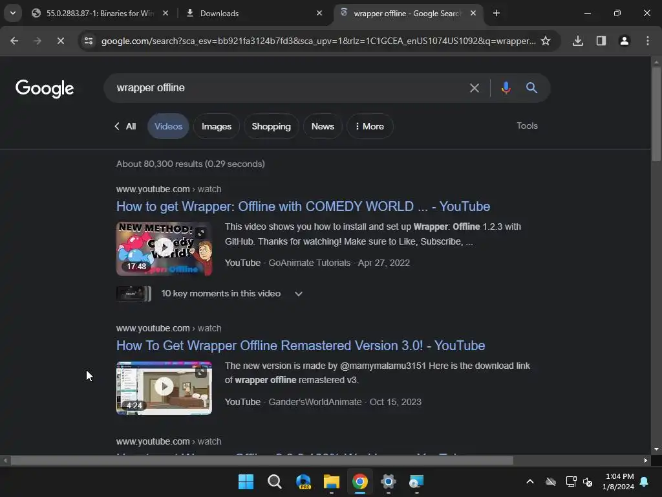Image resolution: width=662 pixels, height=497 pixels.
Task: Click the key moments preview thumbnail
Action: point(133,294)
